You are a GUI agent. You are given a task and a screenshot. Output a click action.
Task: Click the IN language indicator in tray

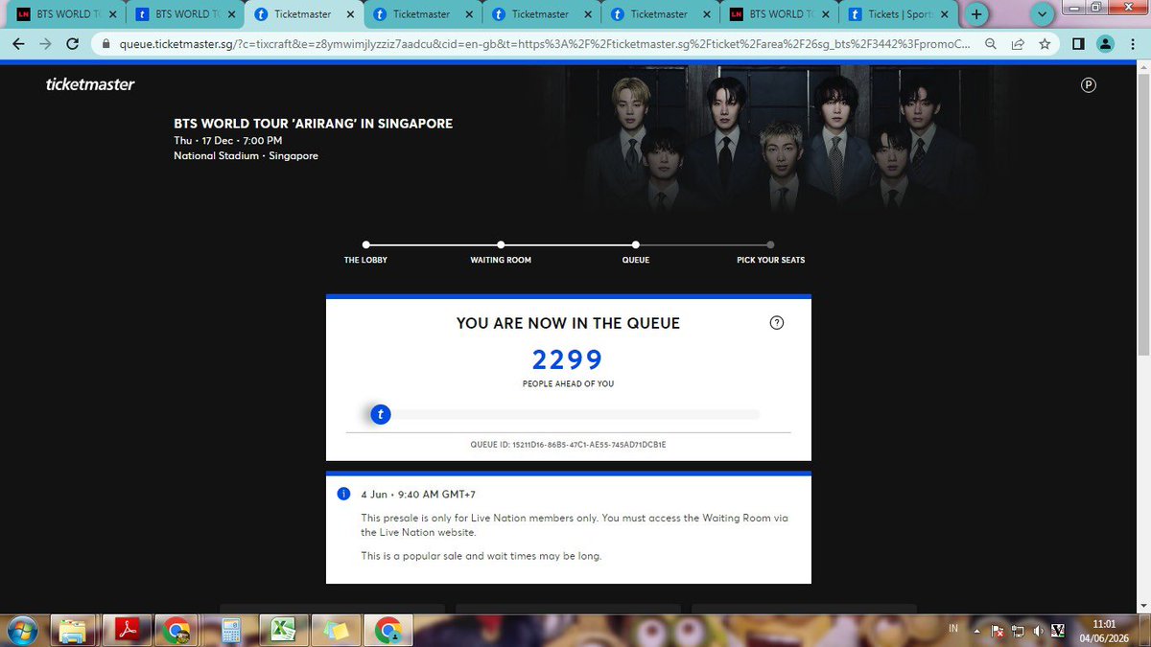tap(953, 629)
